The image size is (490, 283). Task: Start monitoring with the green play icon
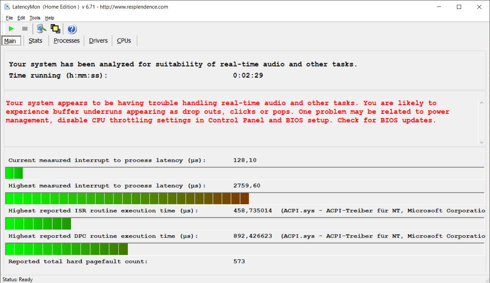pyautogui.click(x=11, y=29)
